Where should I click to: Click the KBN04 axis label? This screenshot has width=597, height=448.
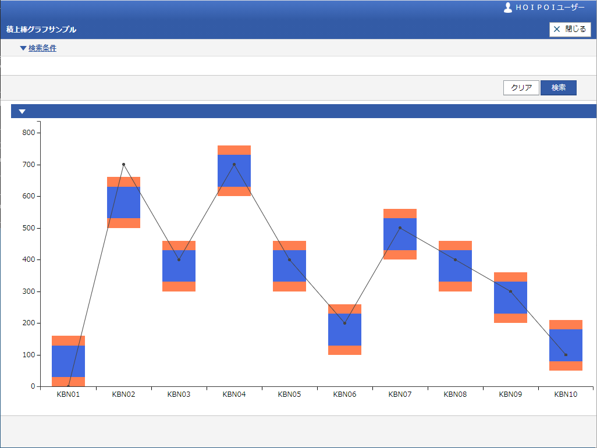234,394
